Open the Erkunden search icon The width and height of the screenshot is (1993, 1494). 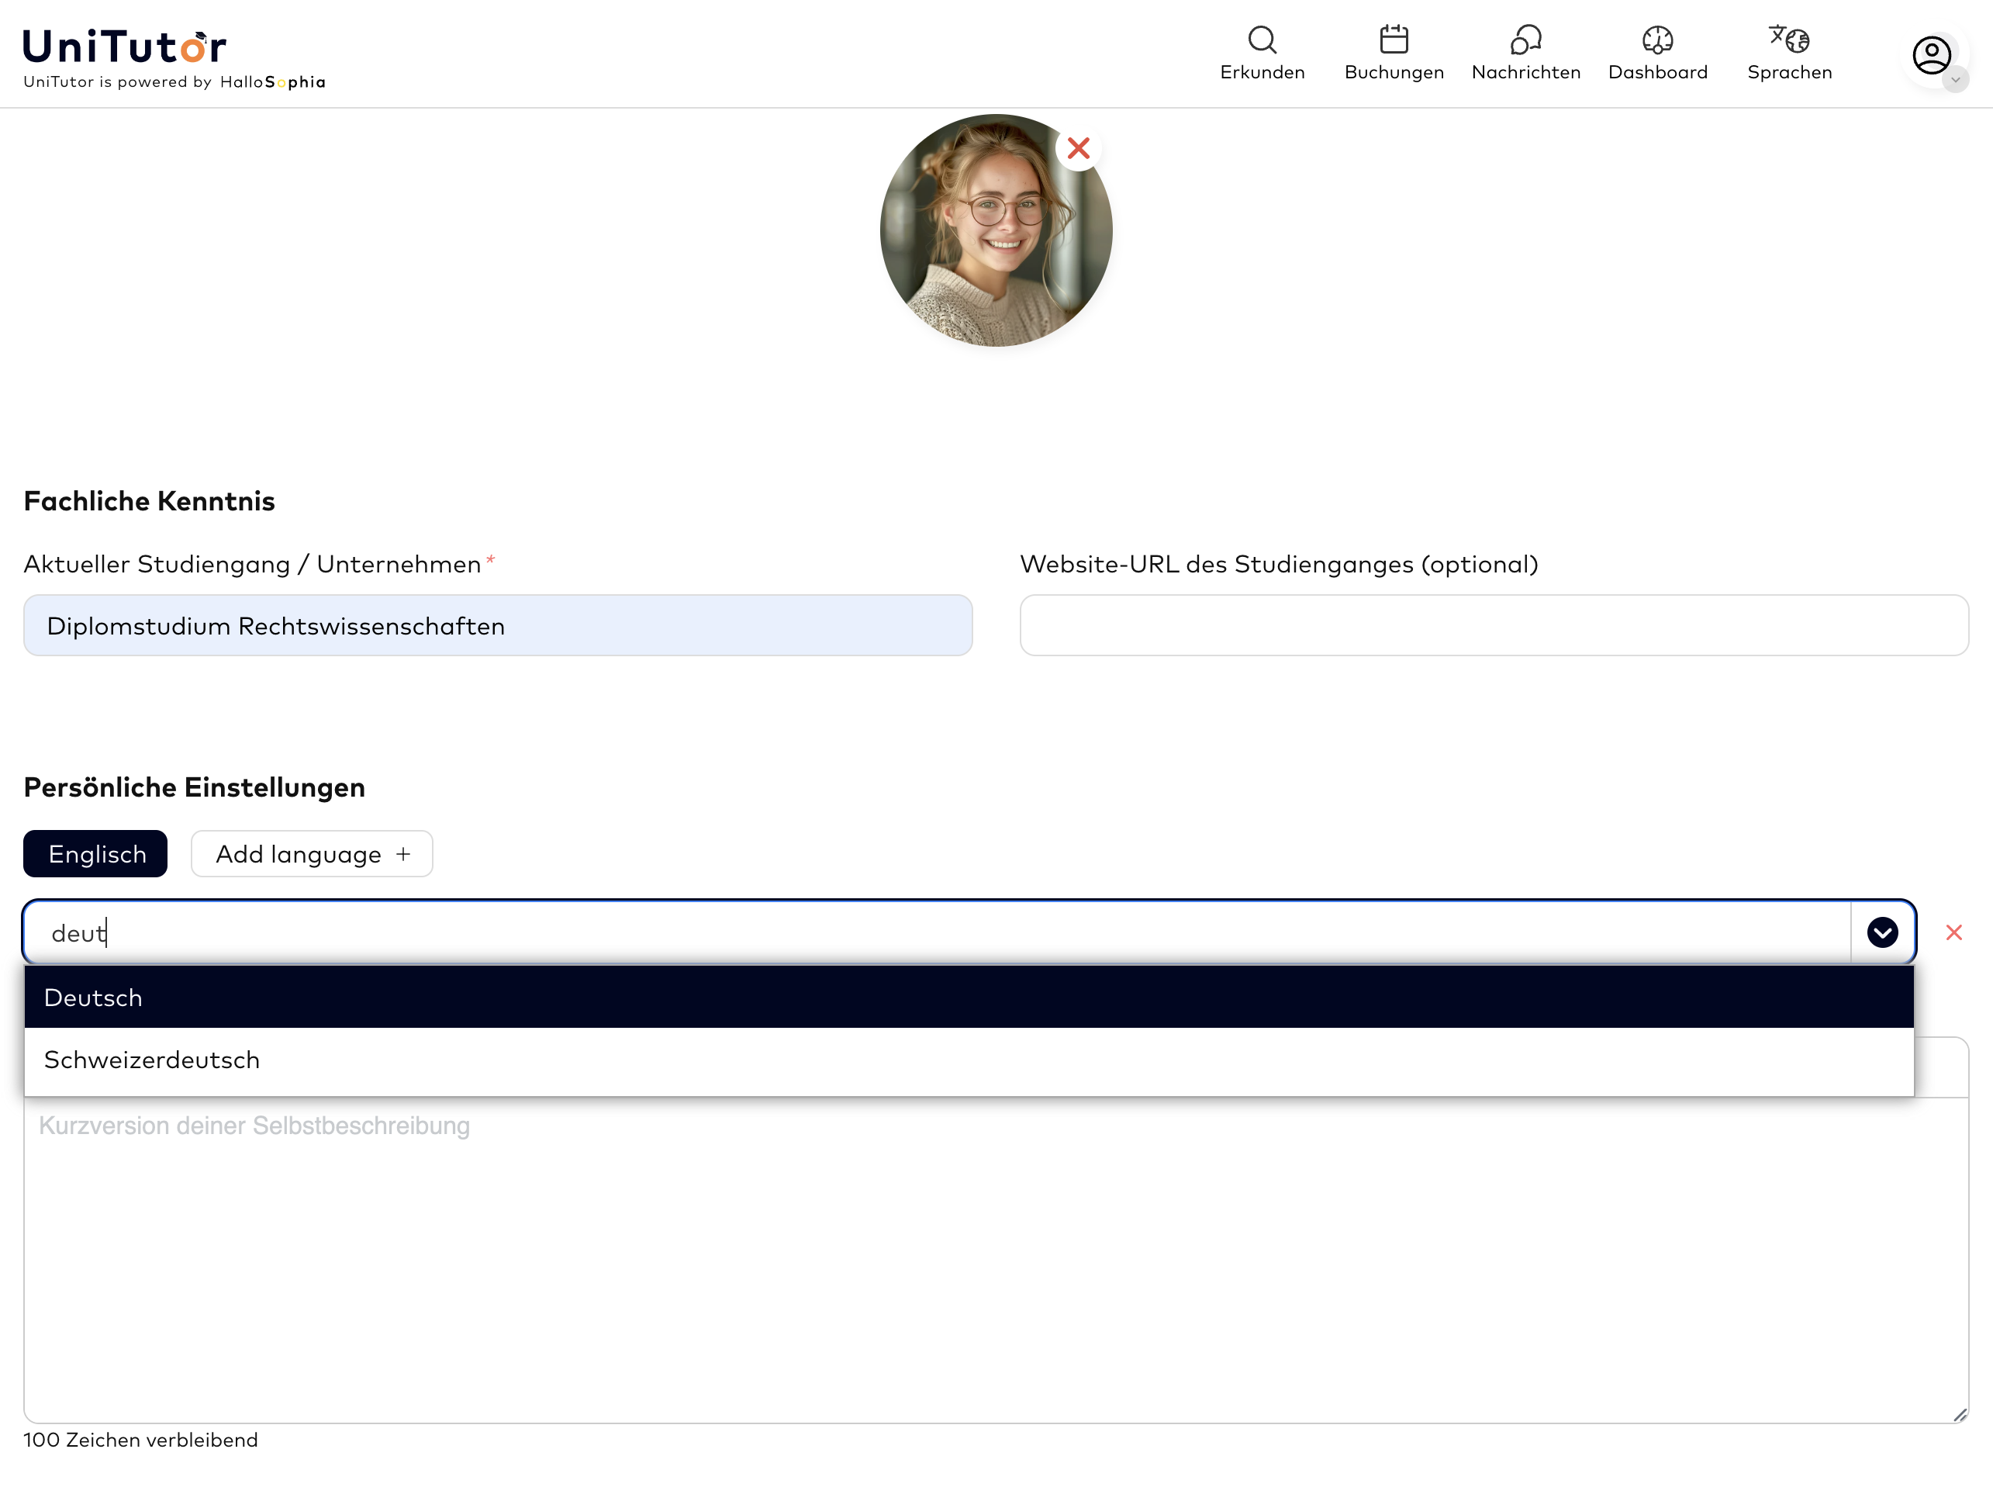[1262, 40]
